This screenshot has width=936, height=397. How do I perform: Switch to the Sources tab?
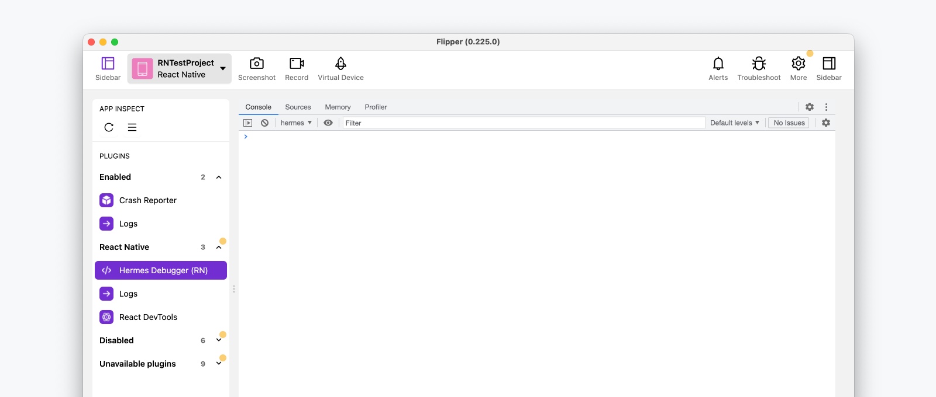(x=298, y=107)
